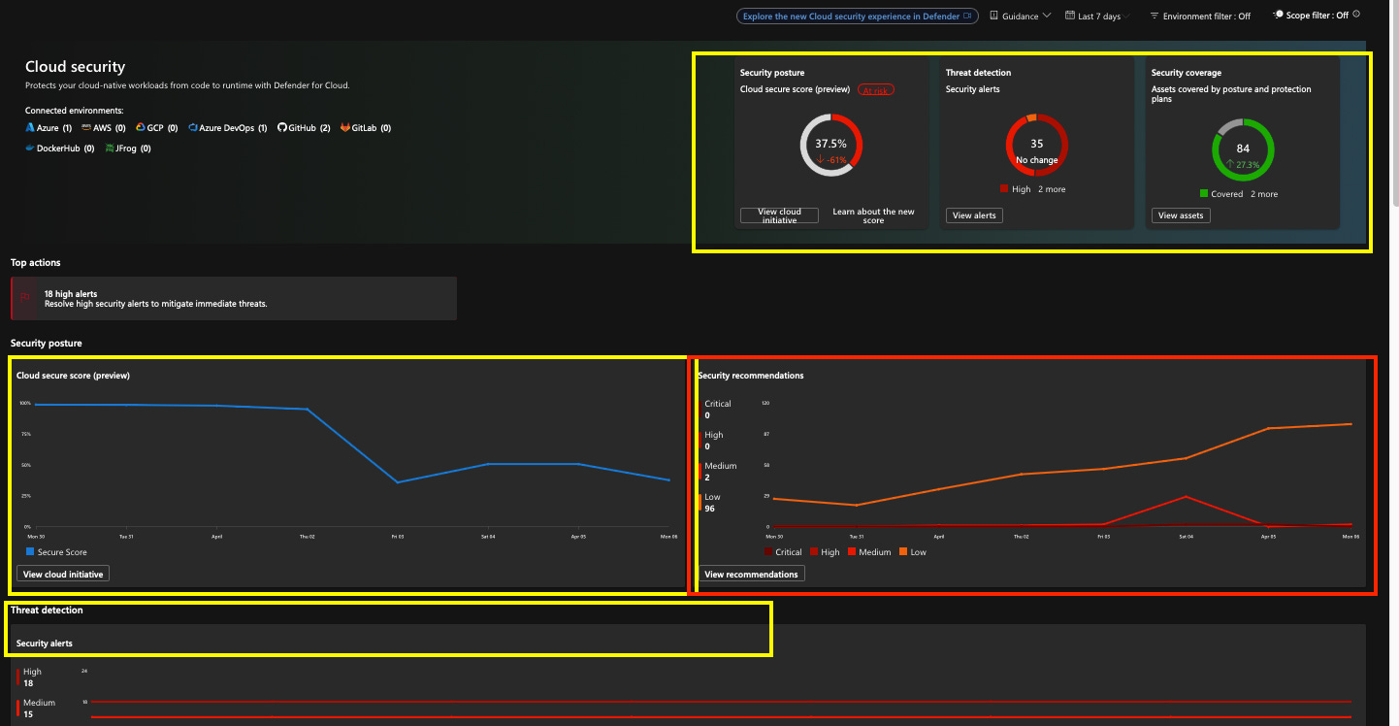The width and height of the screenshot is (1399, 726).
Task: Click the Azure environment icon
Action: [x=30, y=128]
